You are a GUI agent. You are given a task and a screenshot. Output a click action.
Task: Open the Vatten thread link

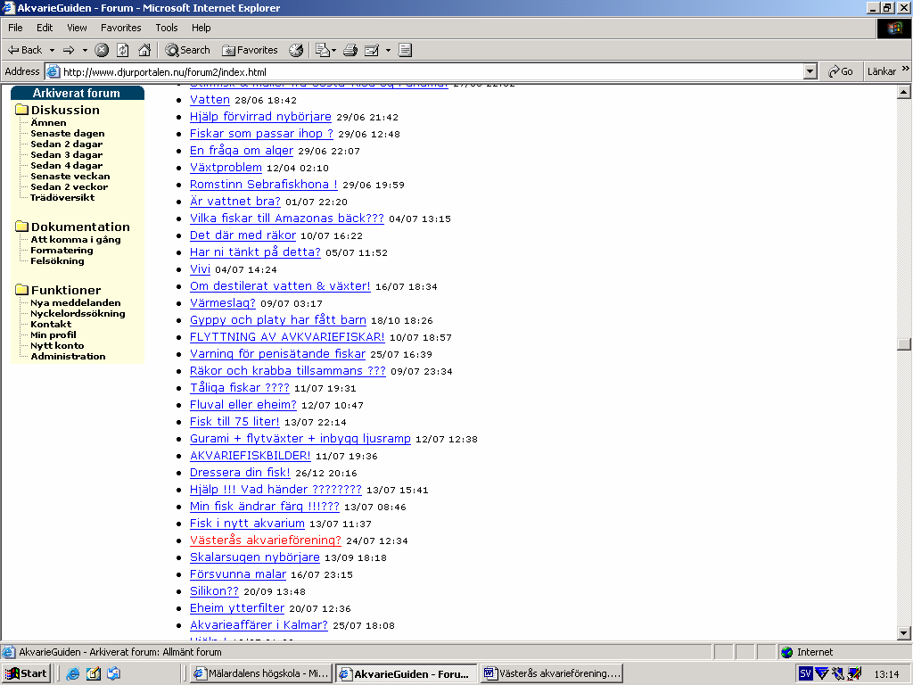[x=210, y=100]
